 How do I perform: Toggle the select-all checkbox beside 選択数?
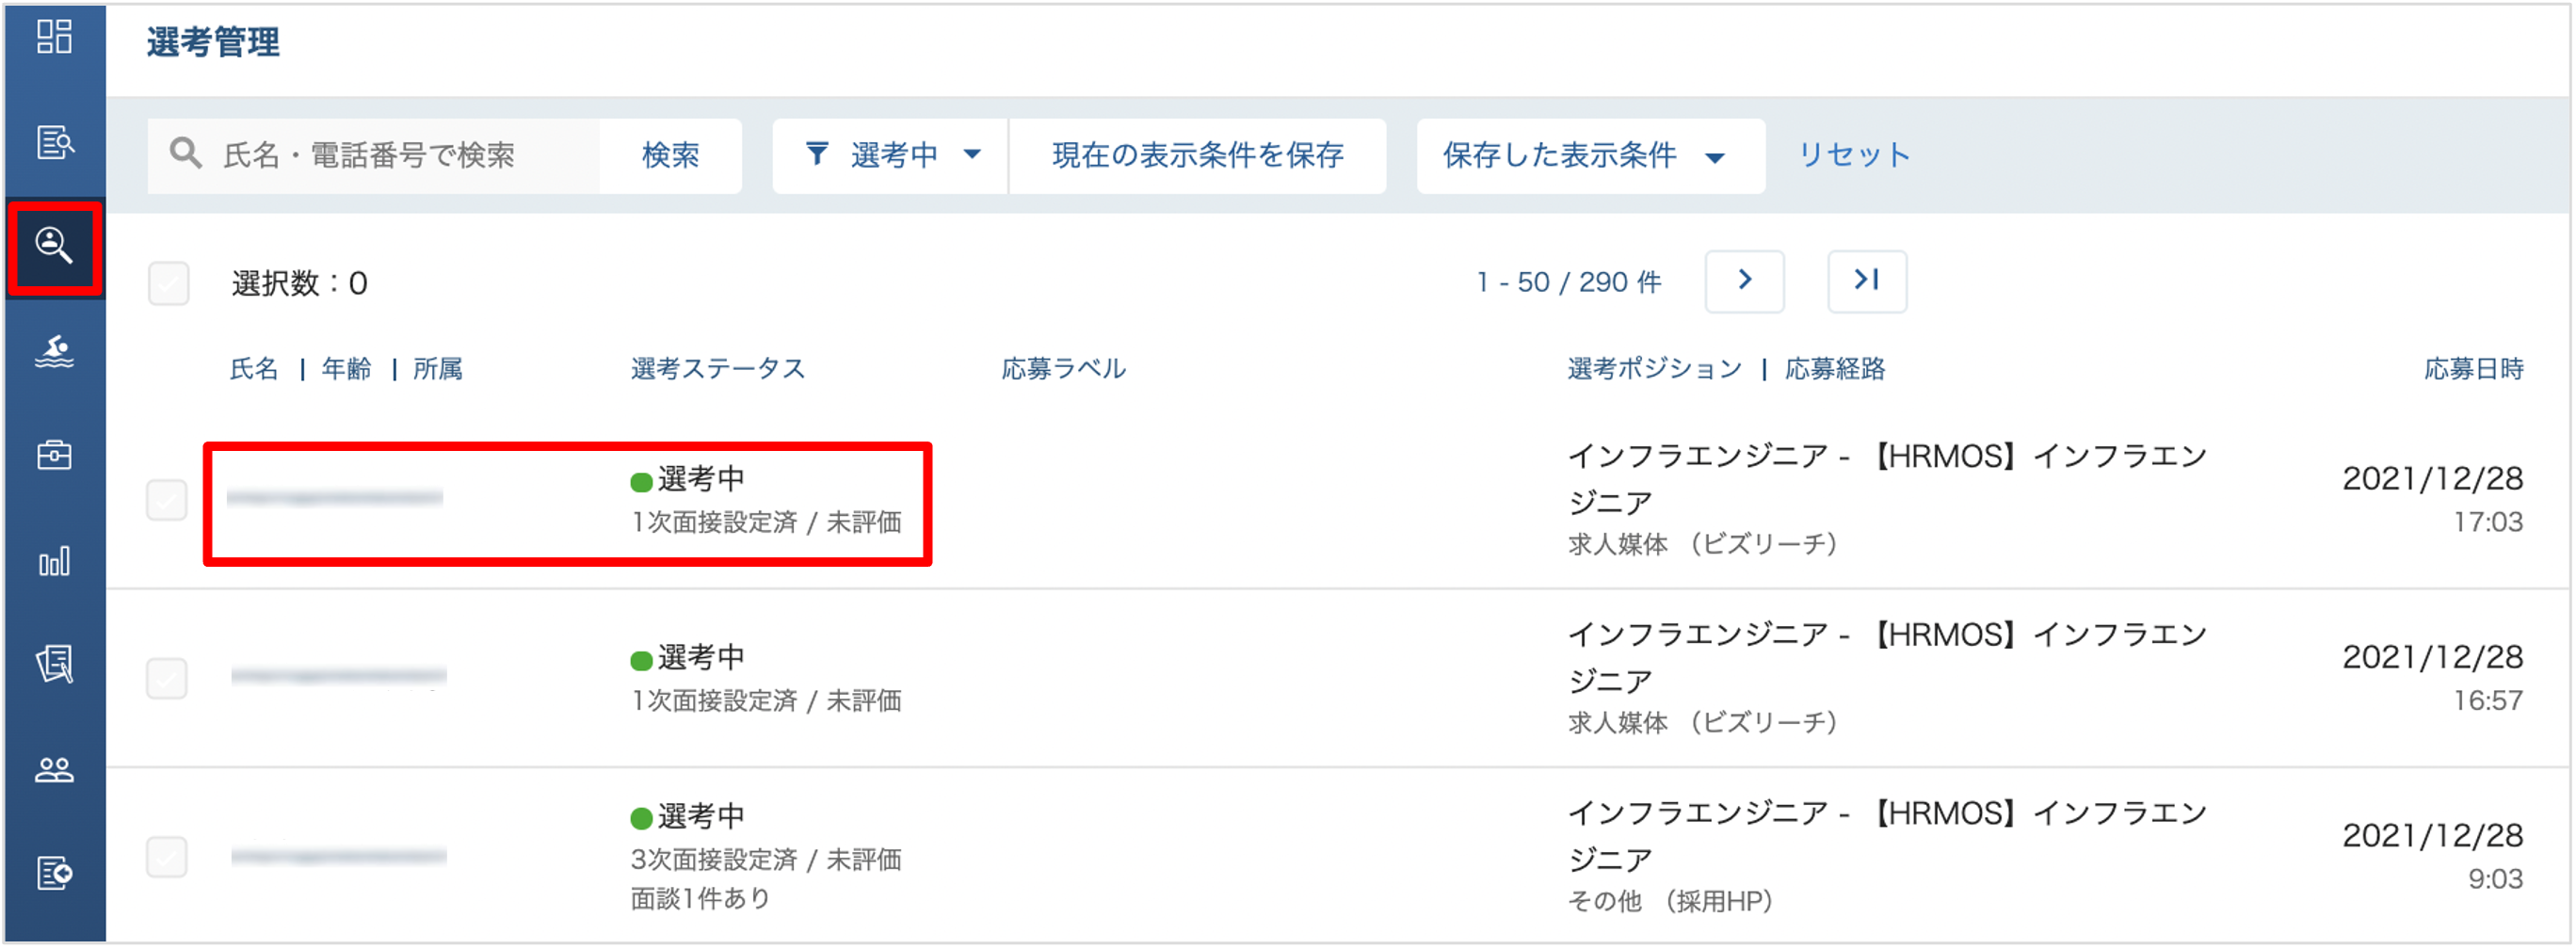point(169,283)
